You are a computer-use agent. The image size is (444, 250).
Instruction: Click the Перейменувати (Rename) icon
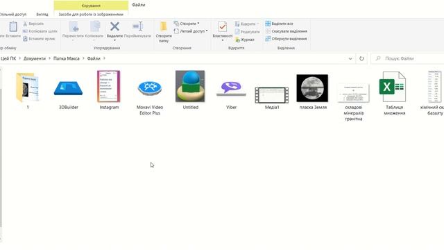[x=137, y=26]
